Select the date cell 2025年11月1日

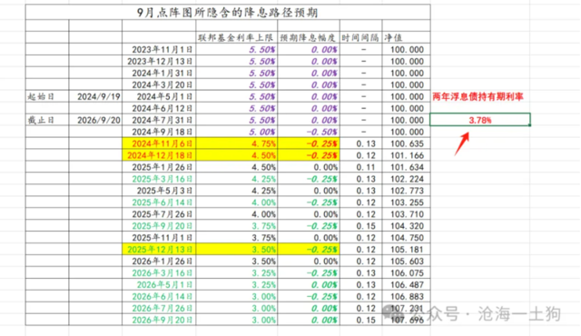159,238
